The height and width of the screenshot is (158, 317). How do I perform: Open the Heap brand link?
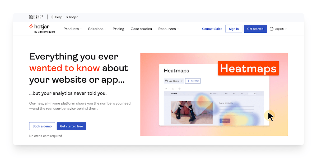[57, 17]
